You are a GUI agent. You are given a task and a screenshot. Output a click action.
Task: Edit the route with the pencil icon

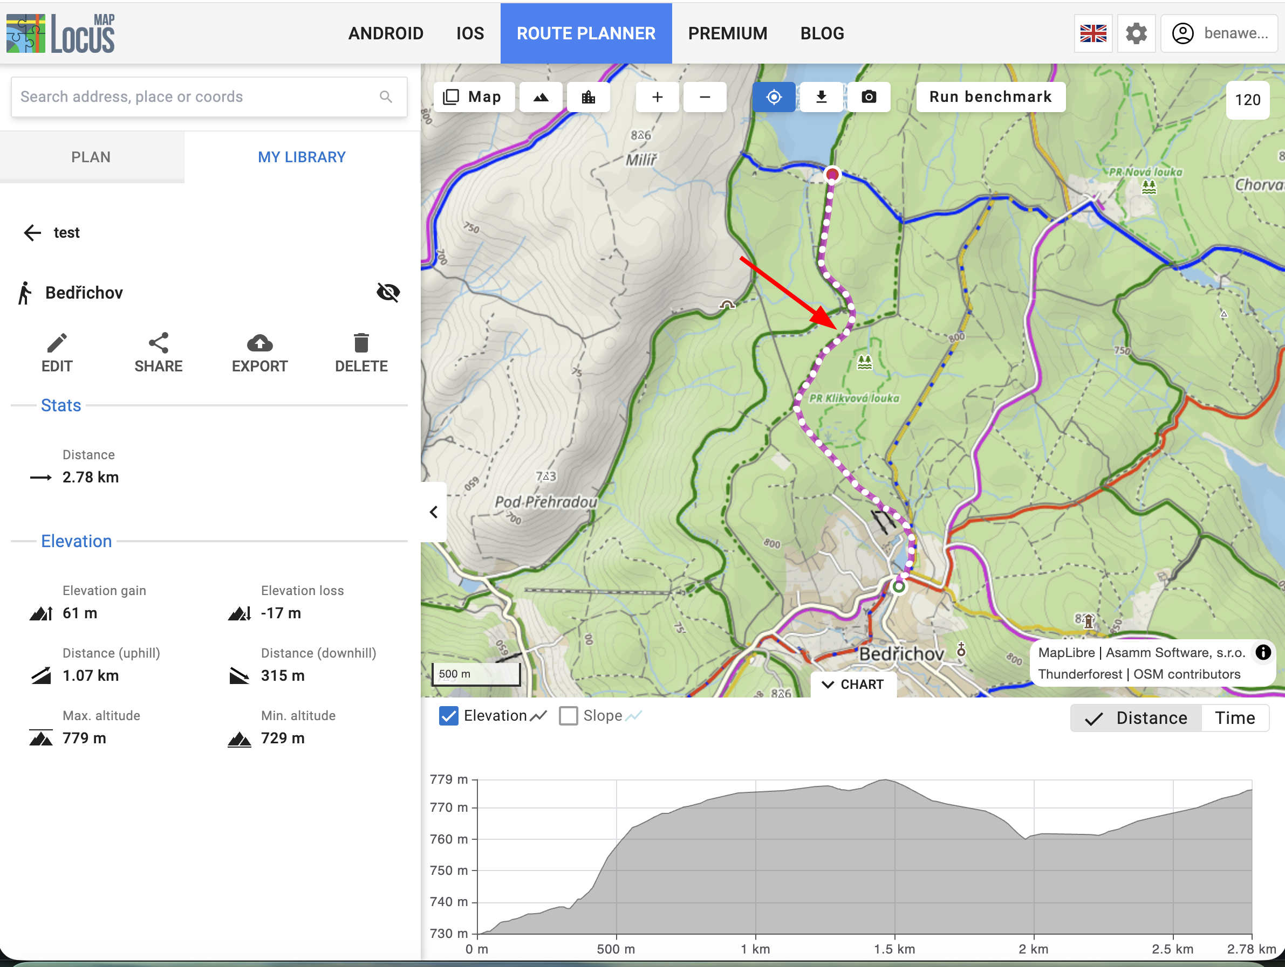pos(57,353)
